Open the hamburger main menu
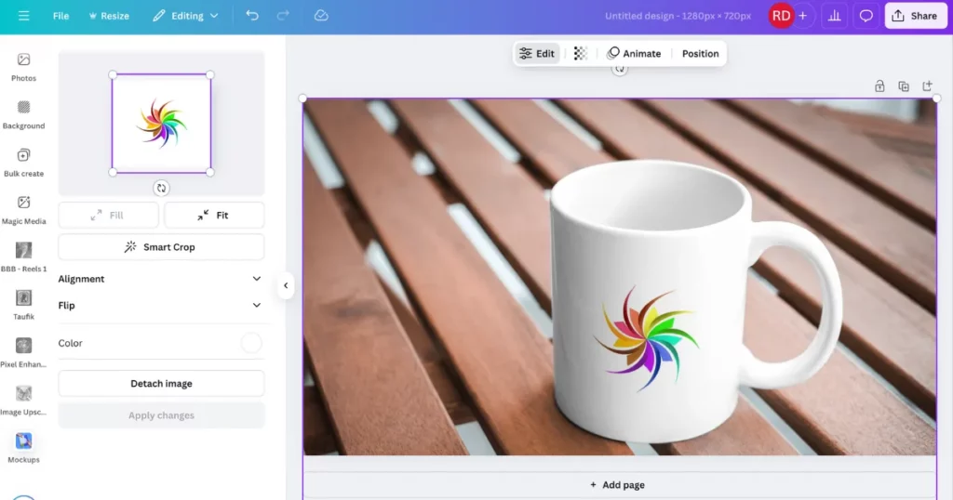The height and width of the screenshot is (500, 953). pyautogui.click(x=23, y=16)
